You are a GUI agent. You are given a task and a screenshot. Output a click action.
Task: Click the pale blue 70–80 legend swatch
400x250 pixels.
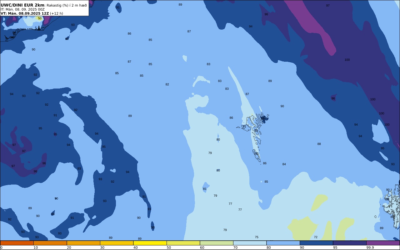(x=250, y=243)
